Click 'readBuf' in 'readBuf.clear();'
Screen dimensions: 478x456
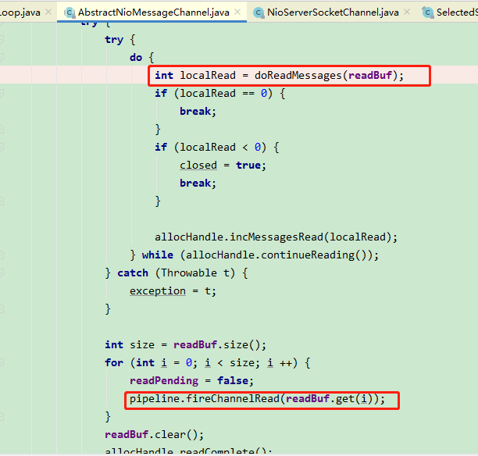pyautogui.click(x=127, y=434)
